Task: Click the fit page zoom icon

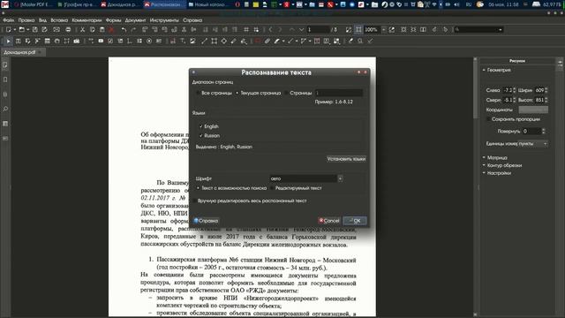Action: (x=358, y=29)
